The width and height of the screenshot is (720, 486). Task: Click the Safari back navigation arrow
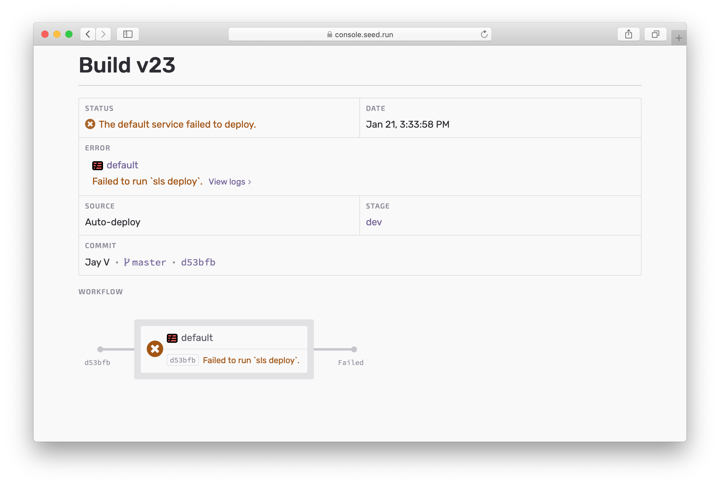[x=88, y=34]
